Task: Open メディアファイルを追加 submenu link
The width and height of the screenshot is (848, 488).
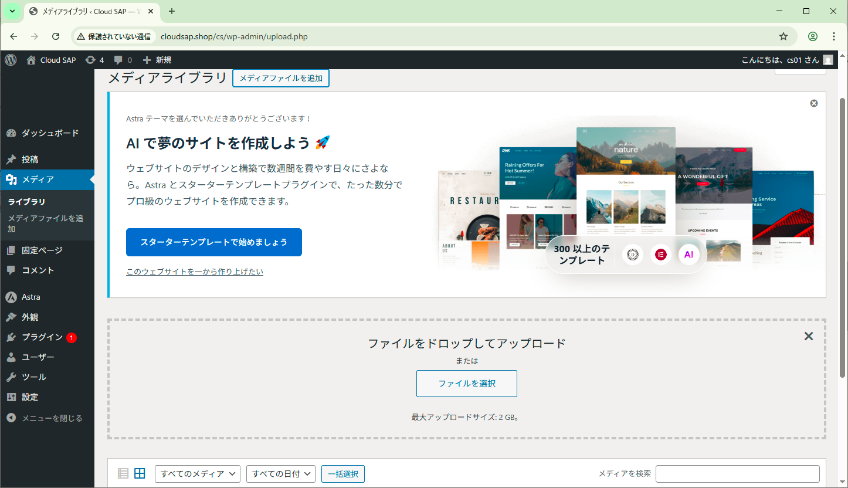Action: click(x=46, y=223)
